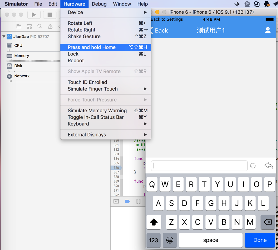
Task: Open the External Displays submenu
Action: (x=106, y=135)
